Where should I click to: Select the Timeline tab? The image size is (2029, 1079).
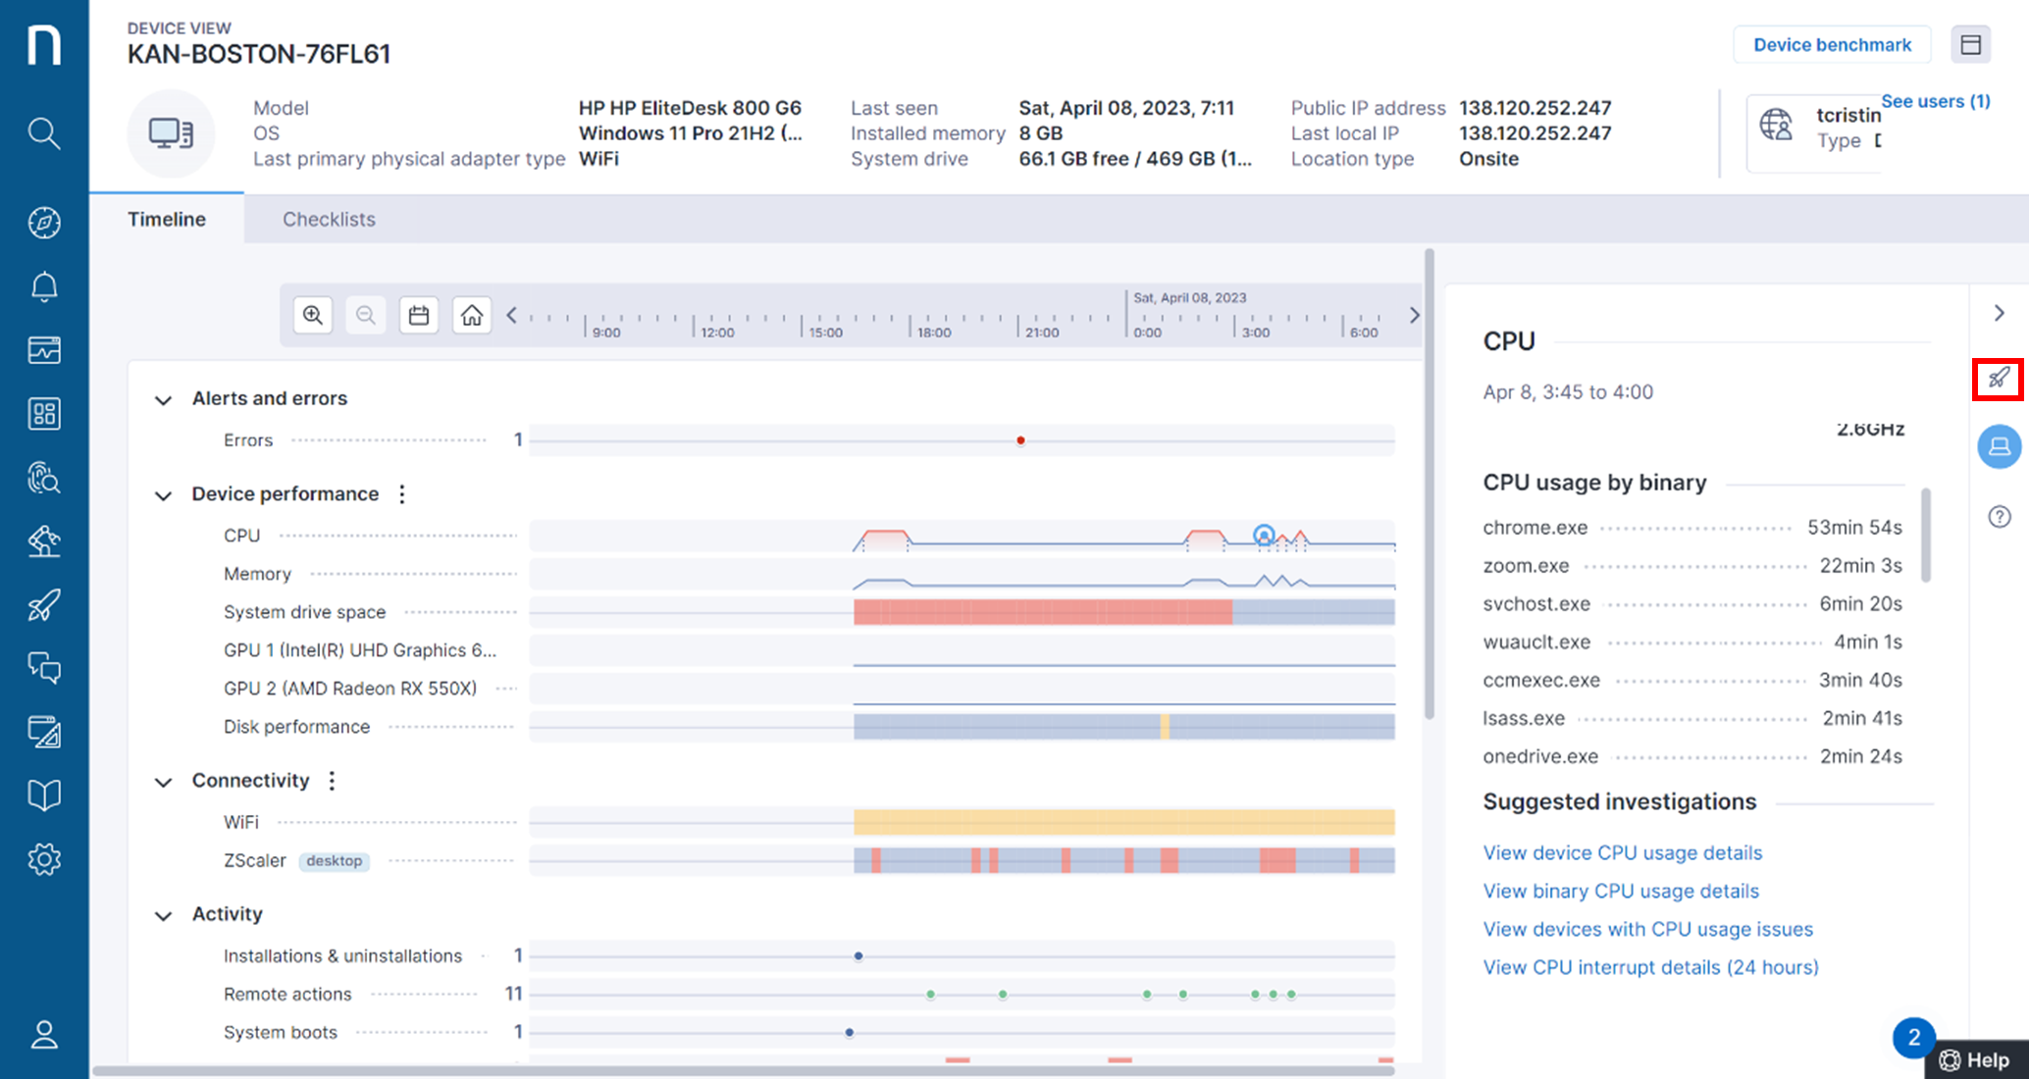click(167, 220)
